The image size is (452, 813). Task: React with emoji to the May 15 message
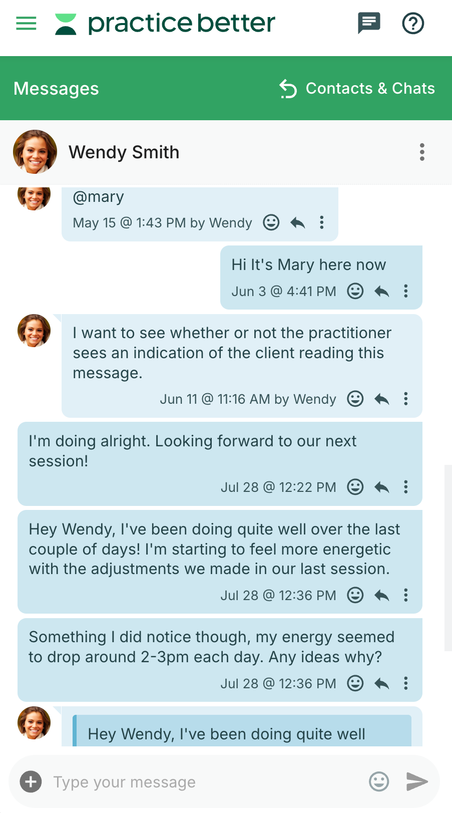point(271,222)
